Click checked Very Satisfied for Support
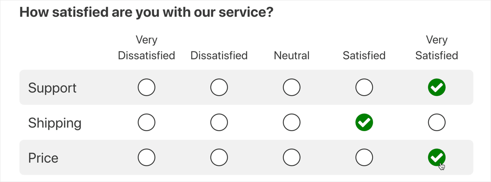491x182 pixels. pyautogui.click(x=437, y=88)
